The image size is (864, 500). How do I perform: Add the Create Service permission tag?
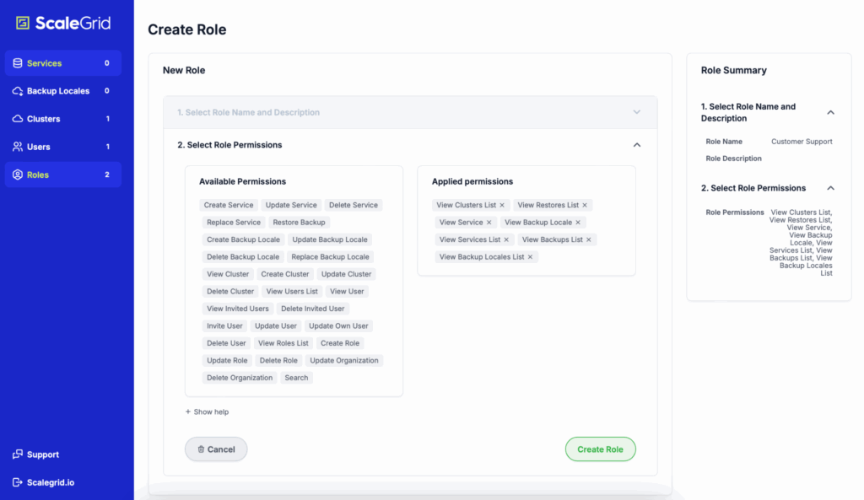(229, 205)
